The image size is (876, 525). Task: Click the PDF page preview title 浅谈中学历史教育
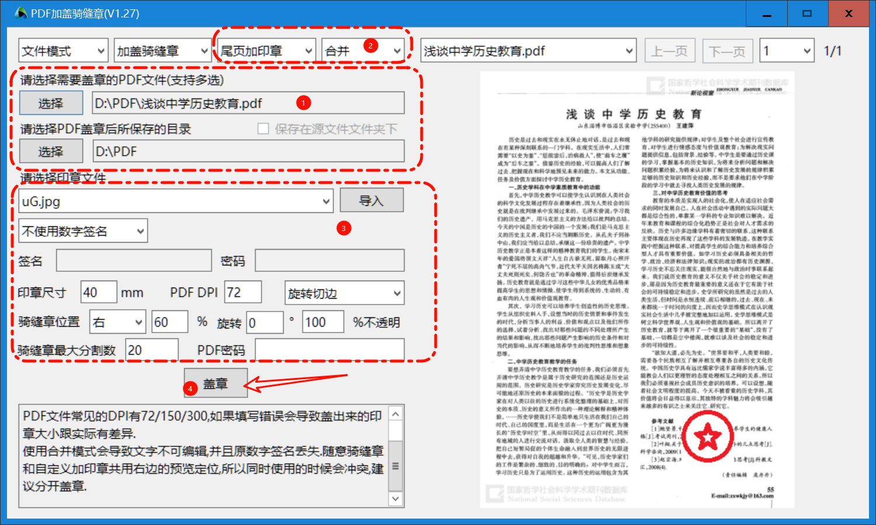634,114
